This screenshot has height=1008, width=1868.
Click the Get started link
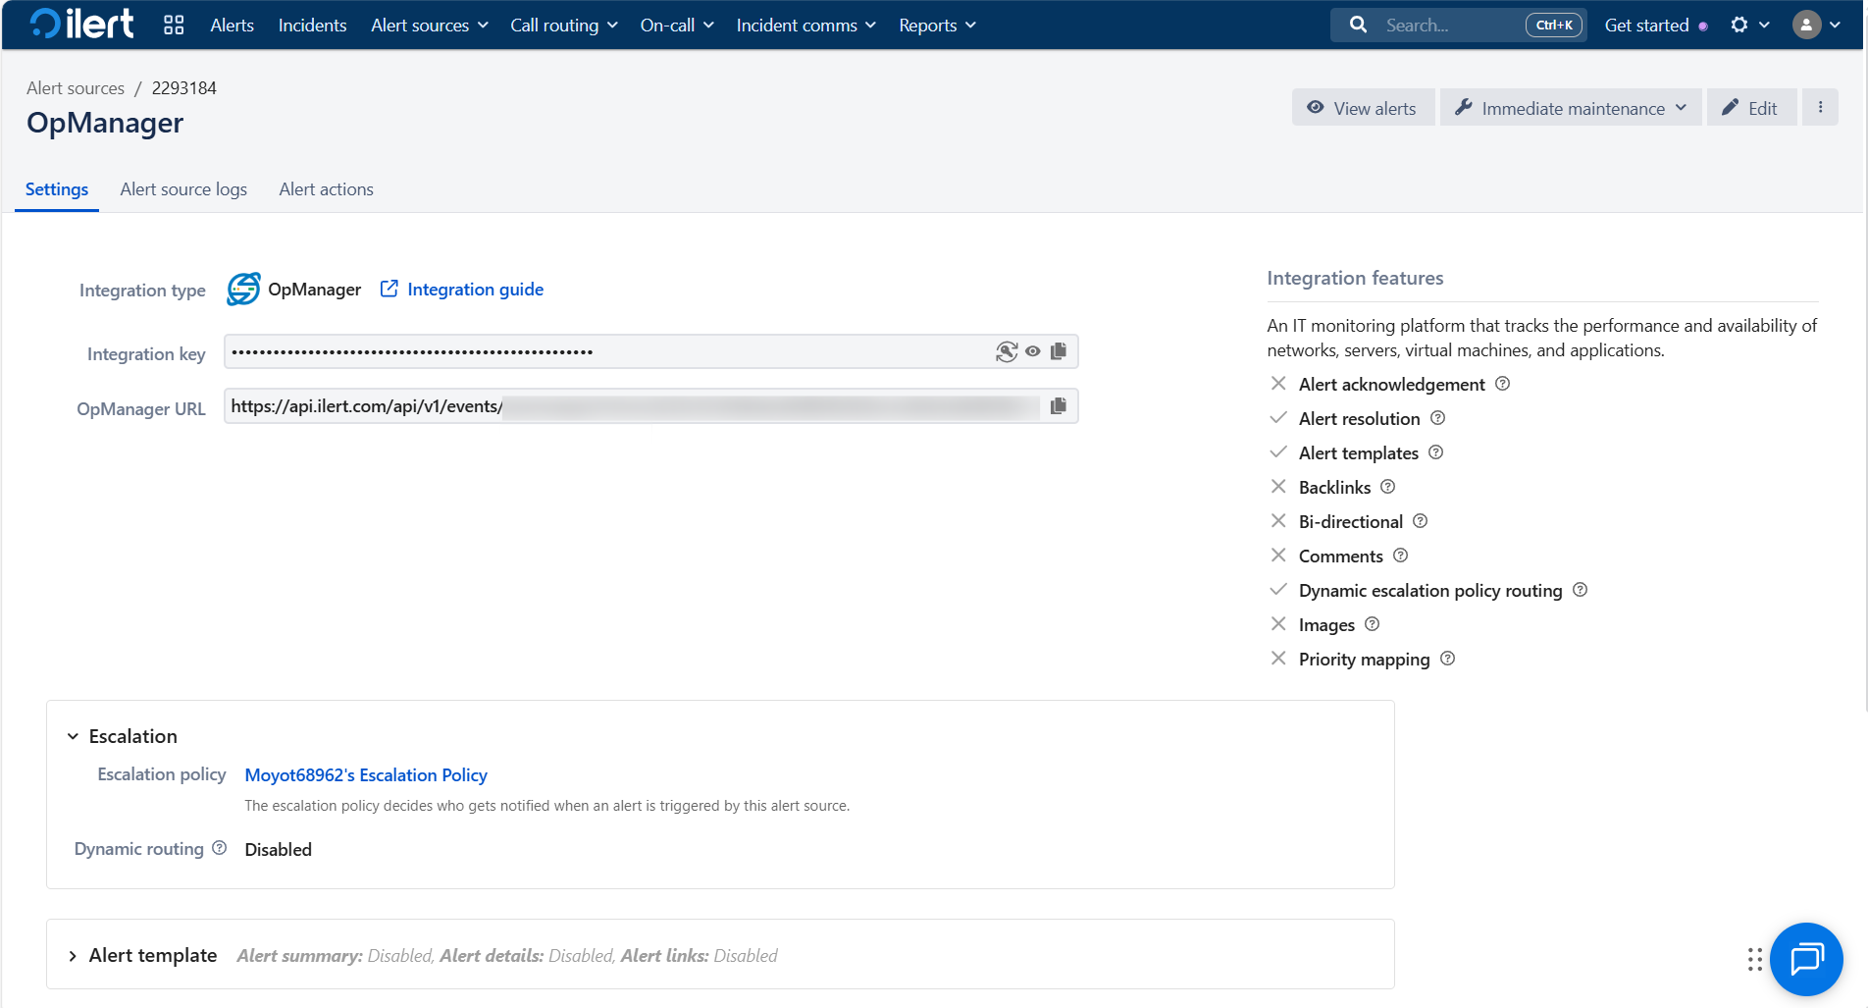1646,26
